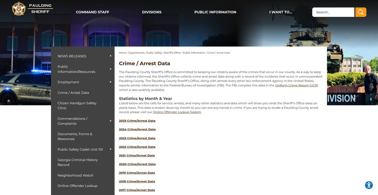Open the Command Staff menu
The height and width of the screenshot is (195, 378).
pyautogui.click(x=92, y=12)
